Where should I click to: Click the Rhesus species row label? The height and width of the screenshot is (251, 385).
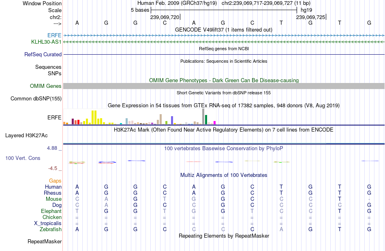click(53, 193)
